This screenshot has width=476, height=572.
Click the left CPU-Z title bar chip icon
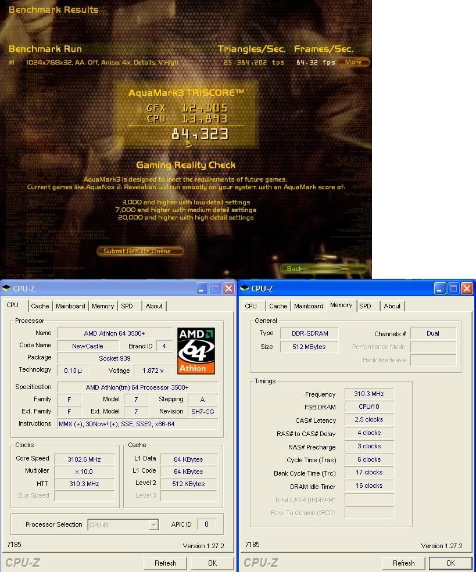[6, 288]
